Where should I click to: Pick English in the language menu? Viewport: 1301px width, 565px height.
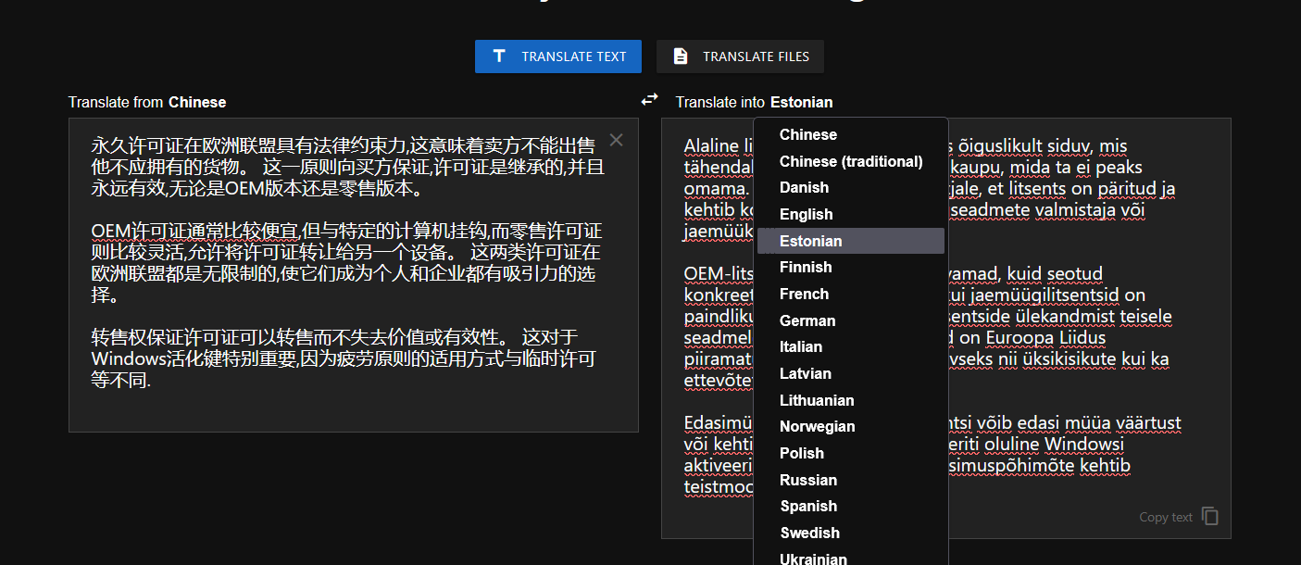(x=851, y=214)
